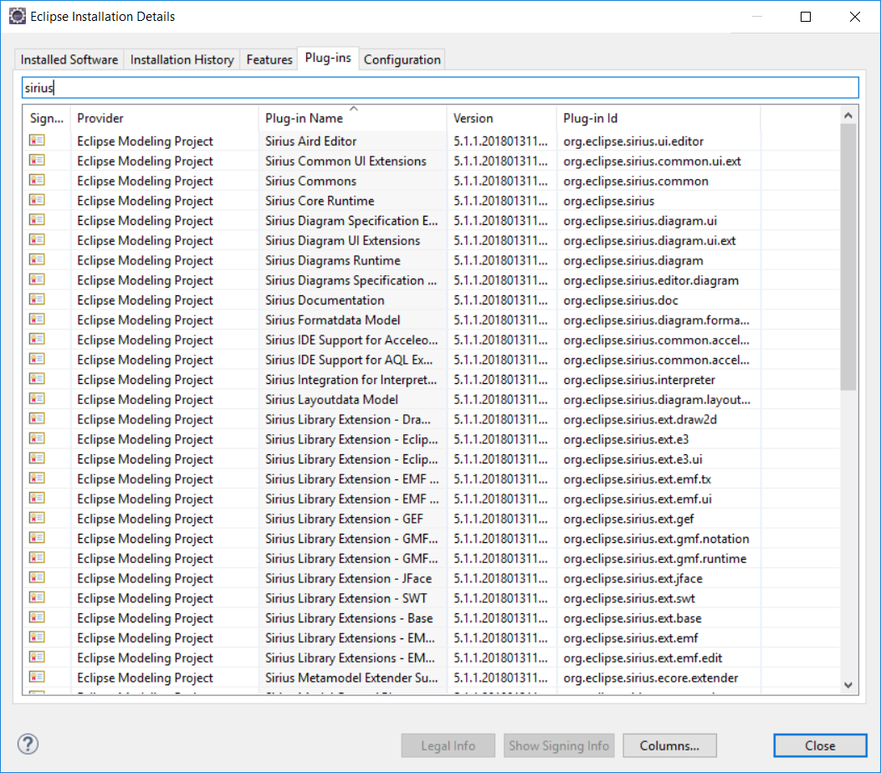Click signed icon for Sirius Library Extension - JFace
Screen dimensions: 881x773
click(x=37, y=577)
